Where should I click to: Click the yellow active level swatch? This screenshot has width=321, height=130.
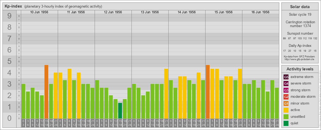[x=286, y=110]
